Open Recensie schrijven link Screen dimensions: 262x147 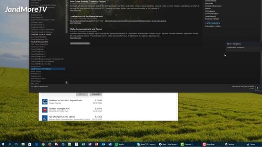pos(212,19)
